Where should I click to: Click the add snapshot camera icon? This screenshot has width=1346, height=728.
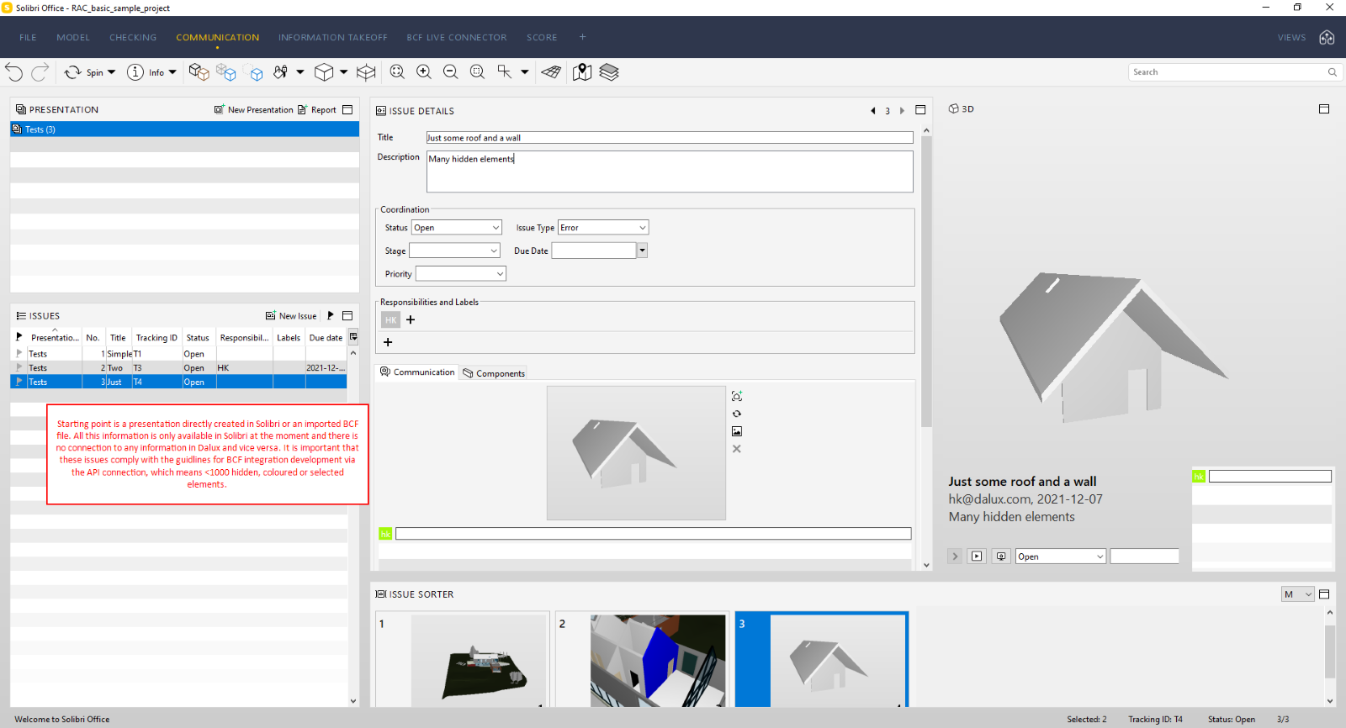pos(737,396)
